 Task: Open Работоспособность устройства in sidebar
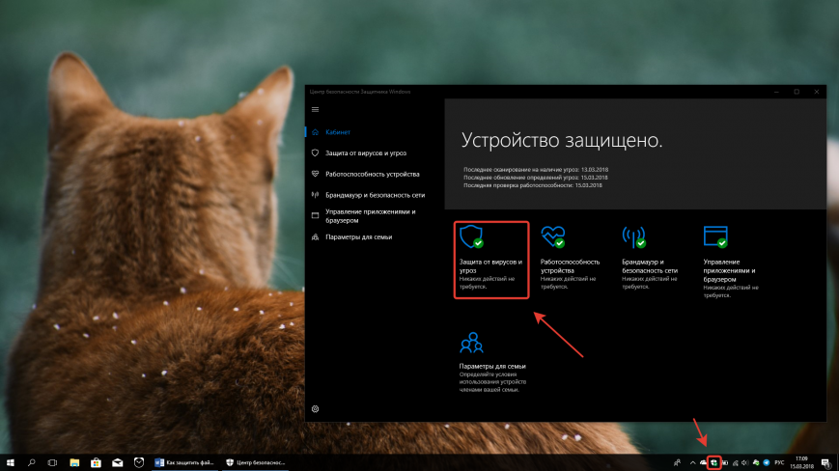point(375,175)
